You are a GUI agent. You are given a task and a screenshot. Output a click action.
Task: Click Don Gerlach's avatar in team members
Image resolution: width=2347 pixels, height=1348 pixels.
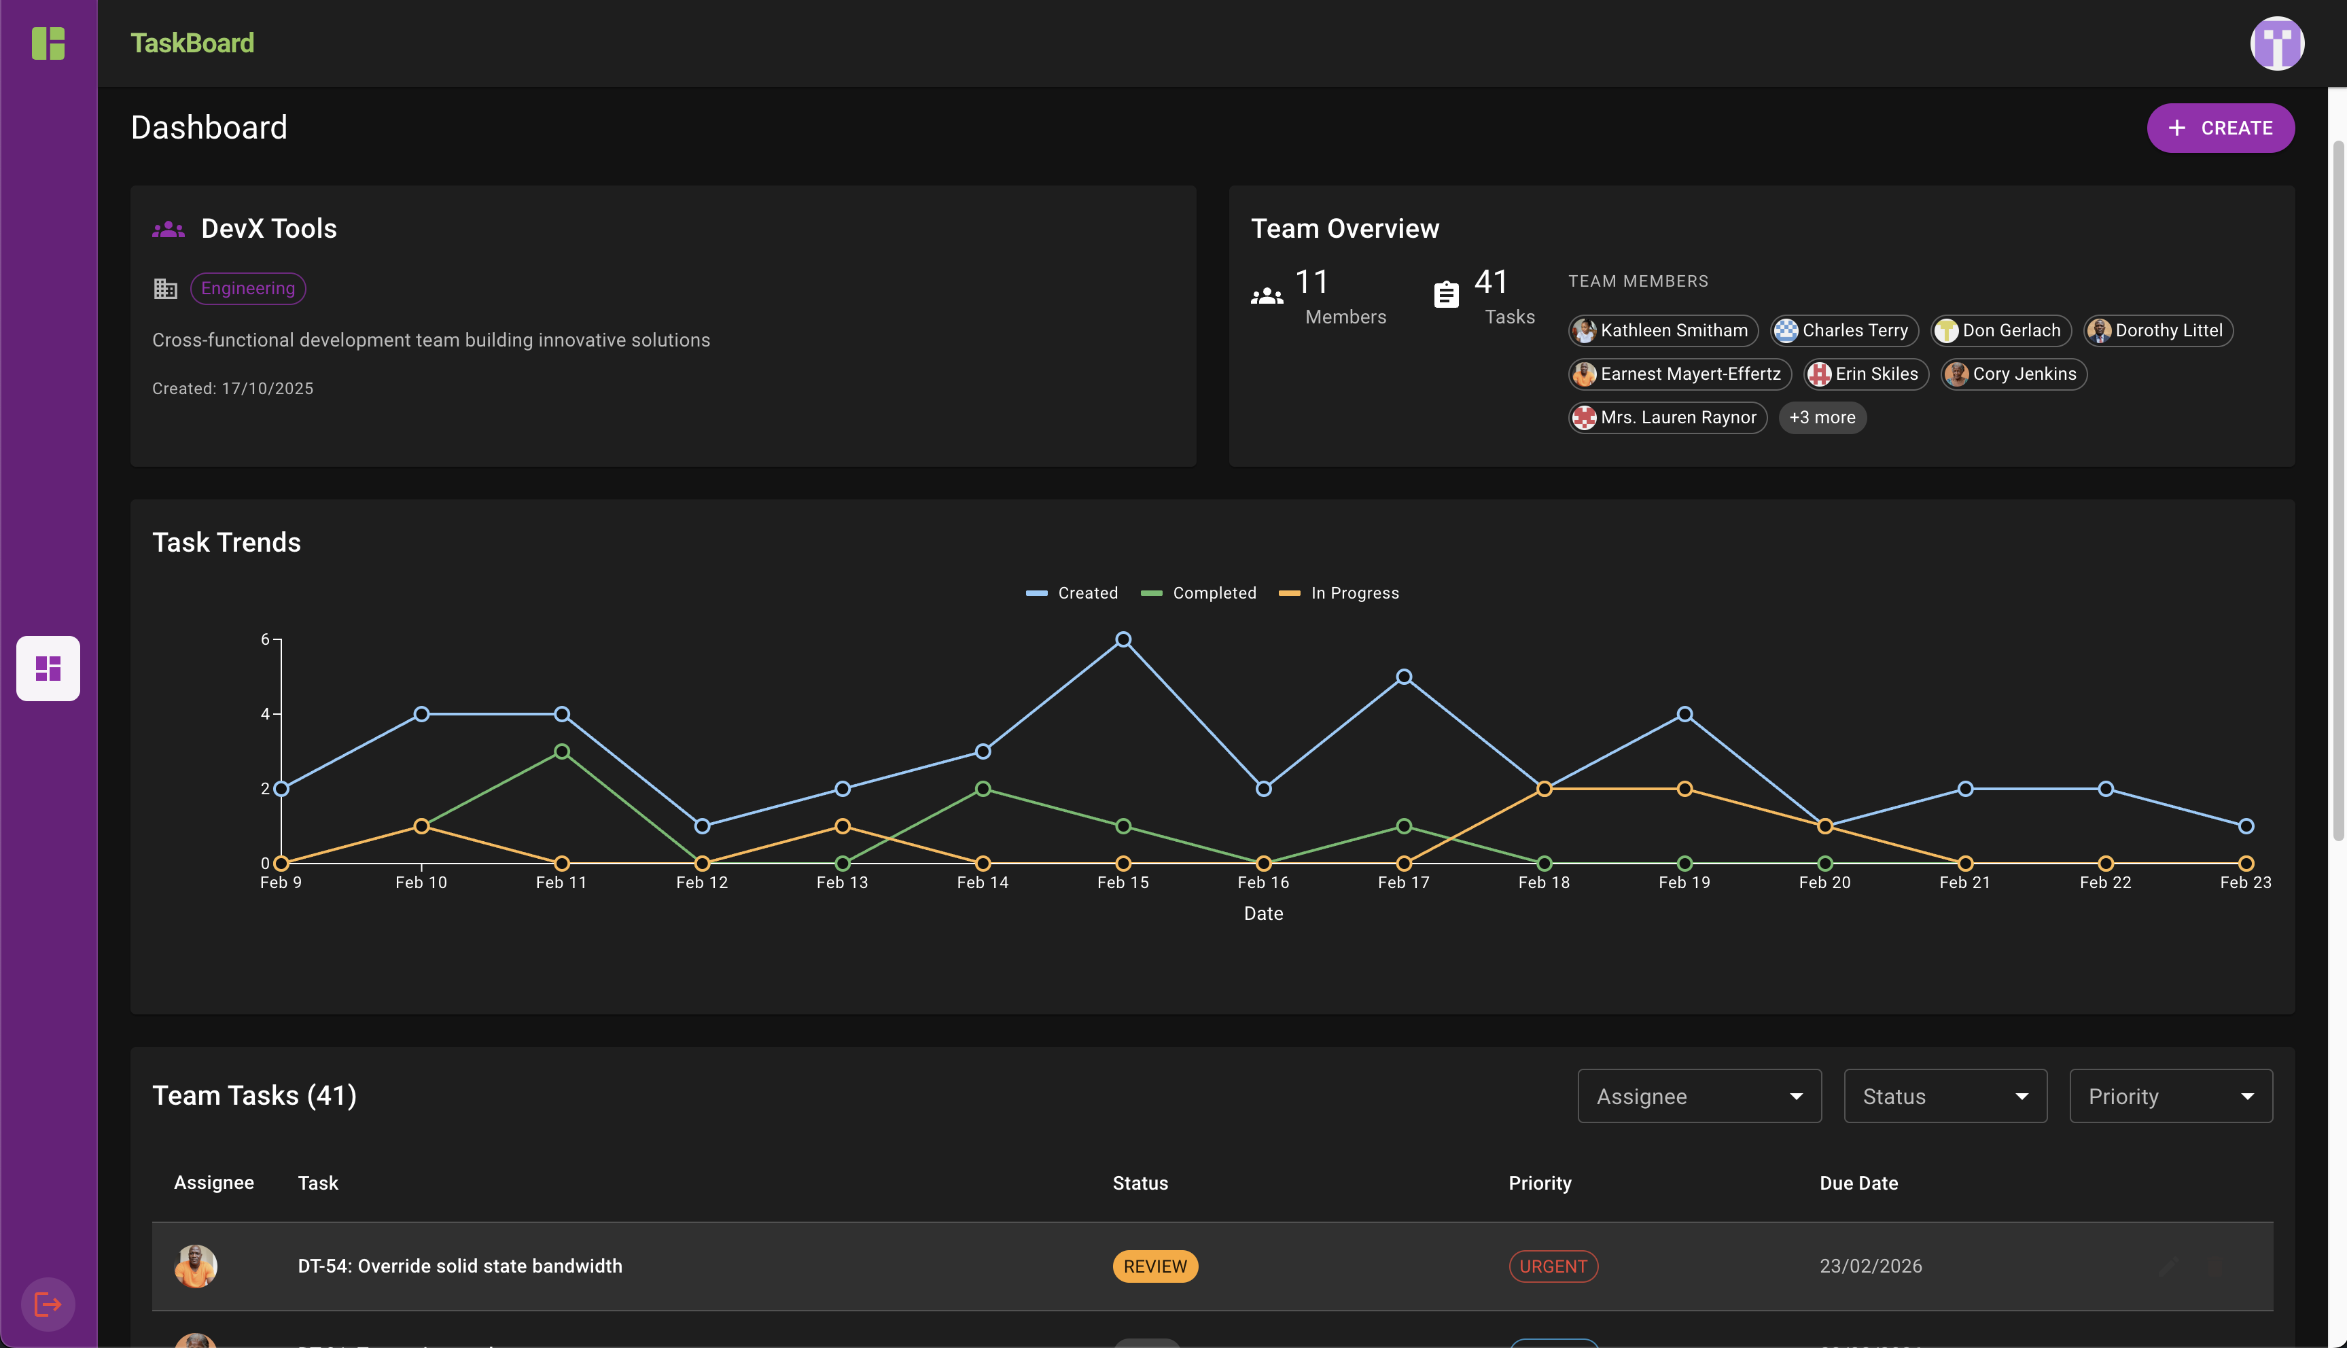(1946, 330)
